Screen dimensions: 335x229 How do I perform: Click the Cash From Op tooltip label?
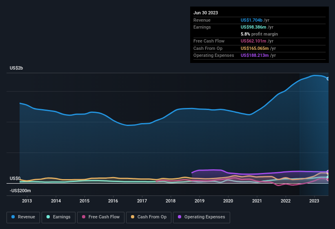click(208, 48)
